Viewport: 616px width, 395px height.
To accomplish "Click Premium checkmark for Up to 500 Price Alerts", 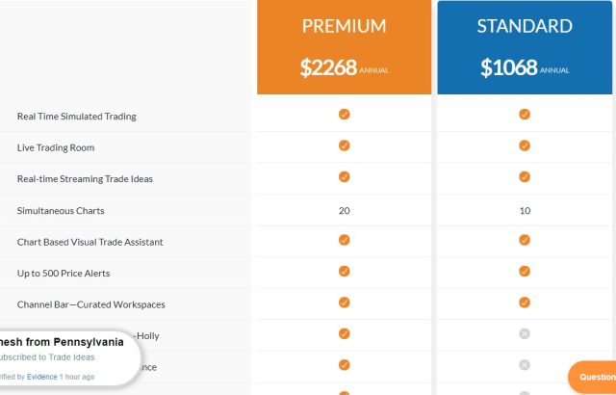I will point(344,271).
